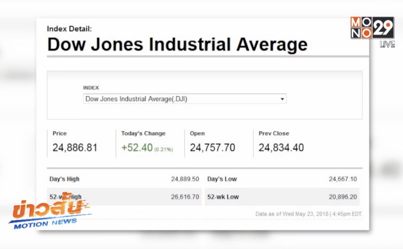The image size is (403, 249).
Task: Click the 52-wk Low row label
Action: 223,197
